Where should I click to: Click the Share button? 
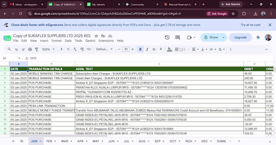pyautogui.click(x=211, y=37)
